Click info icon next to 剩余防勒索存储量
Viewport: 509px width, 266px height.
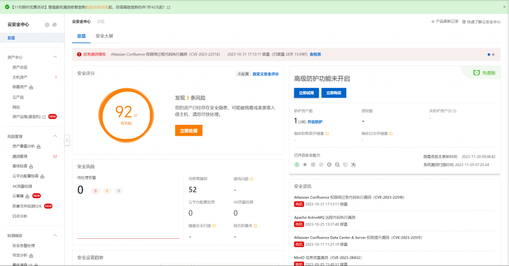(x=327, y=133)
